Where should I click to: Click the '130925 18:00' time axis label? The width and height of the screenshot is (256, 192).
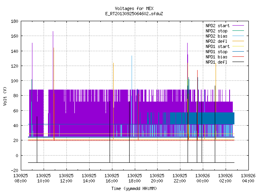point(134,178)
